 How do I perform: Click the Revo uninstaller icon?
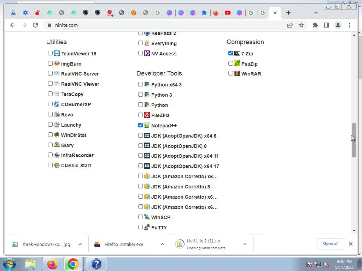click(57, 114)
